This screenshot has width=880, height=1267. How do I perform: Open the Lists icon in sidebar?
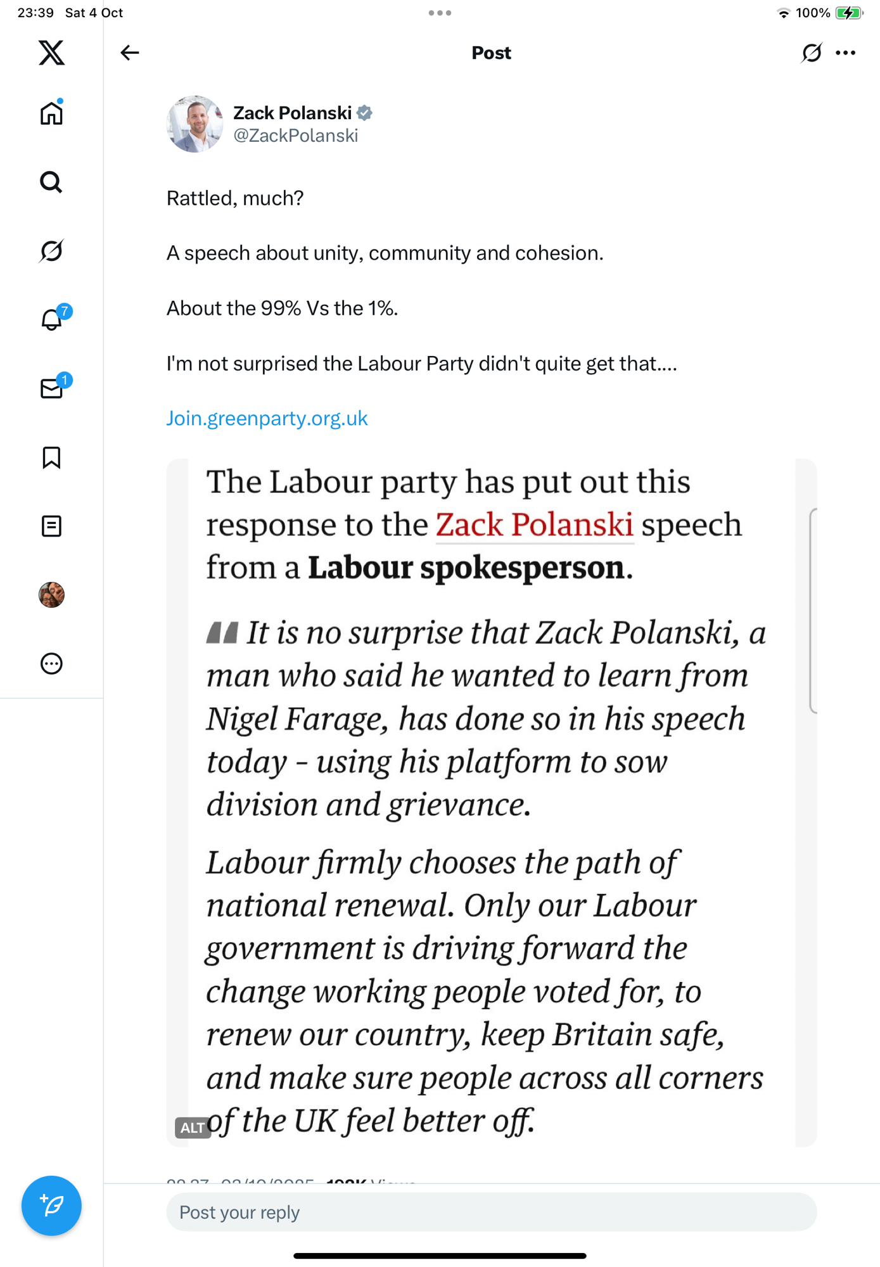[51, 526]
